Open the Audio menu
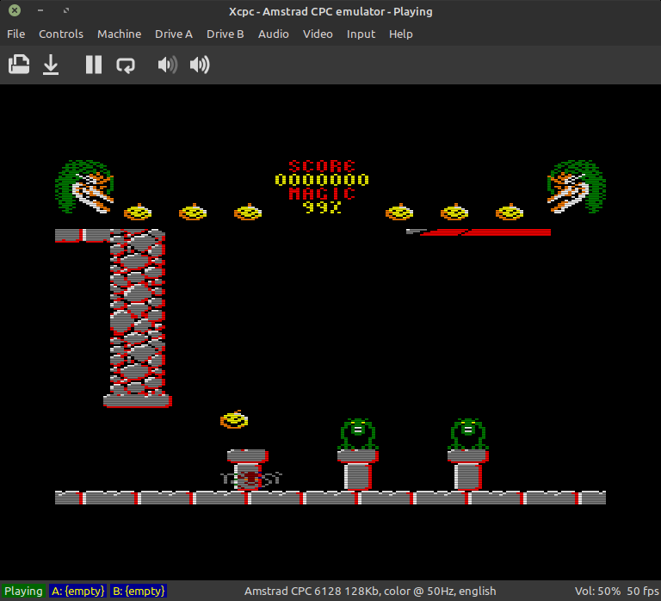This screenshot has width=661, height=601. coord(273,34)
